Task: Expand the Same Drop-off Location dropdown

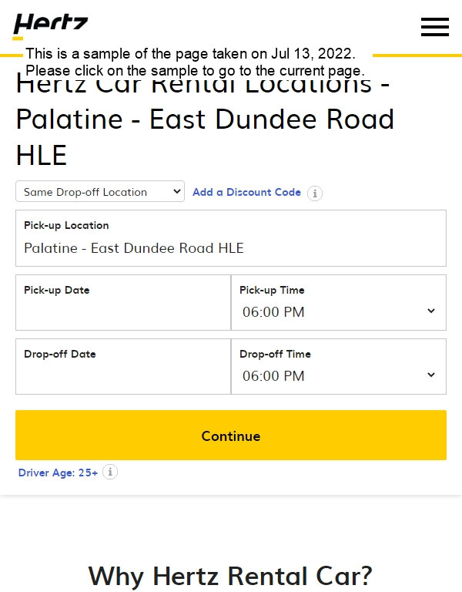Action: pos(100,191)
